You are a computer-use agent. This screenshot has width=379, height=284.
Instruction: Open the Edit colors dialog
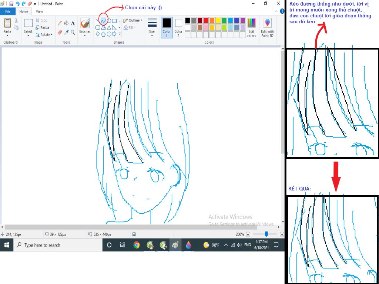(x=251, y=27)
